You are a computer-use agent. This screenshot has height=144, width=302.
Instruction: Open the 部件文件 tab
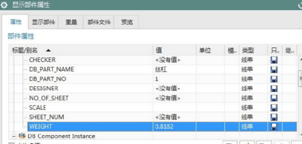click(99, 22)
